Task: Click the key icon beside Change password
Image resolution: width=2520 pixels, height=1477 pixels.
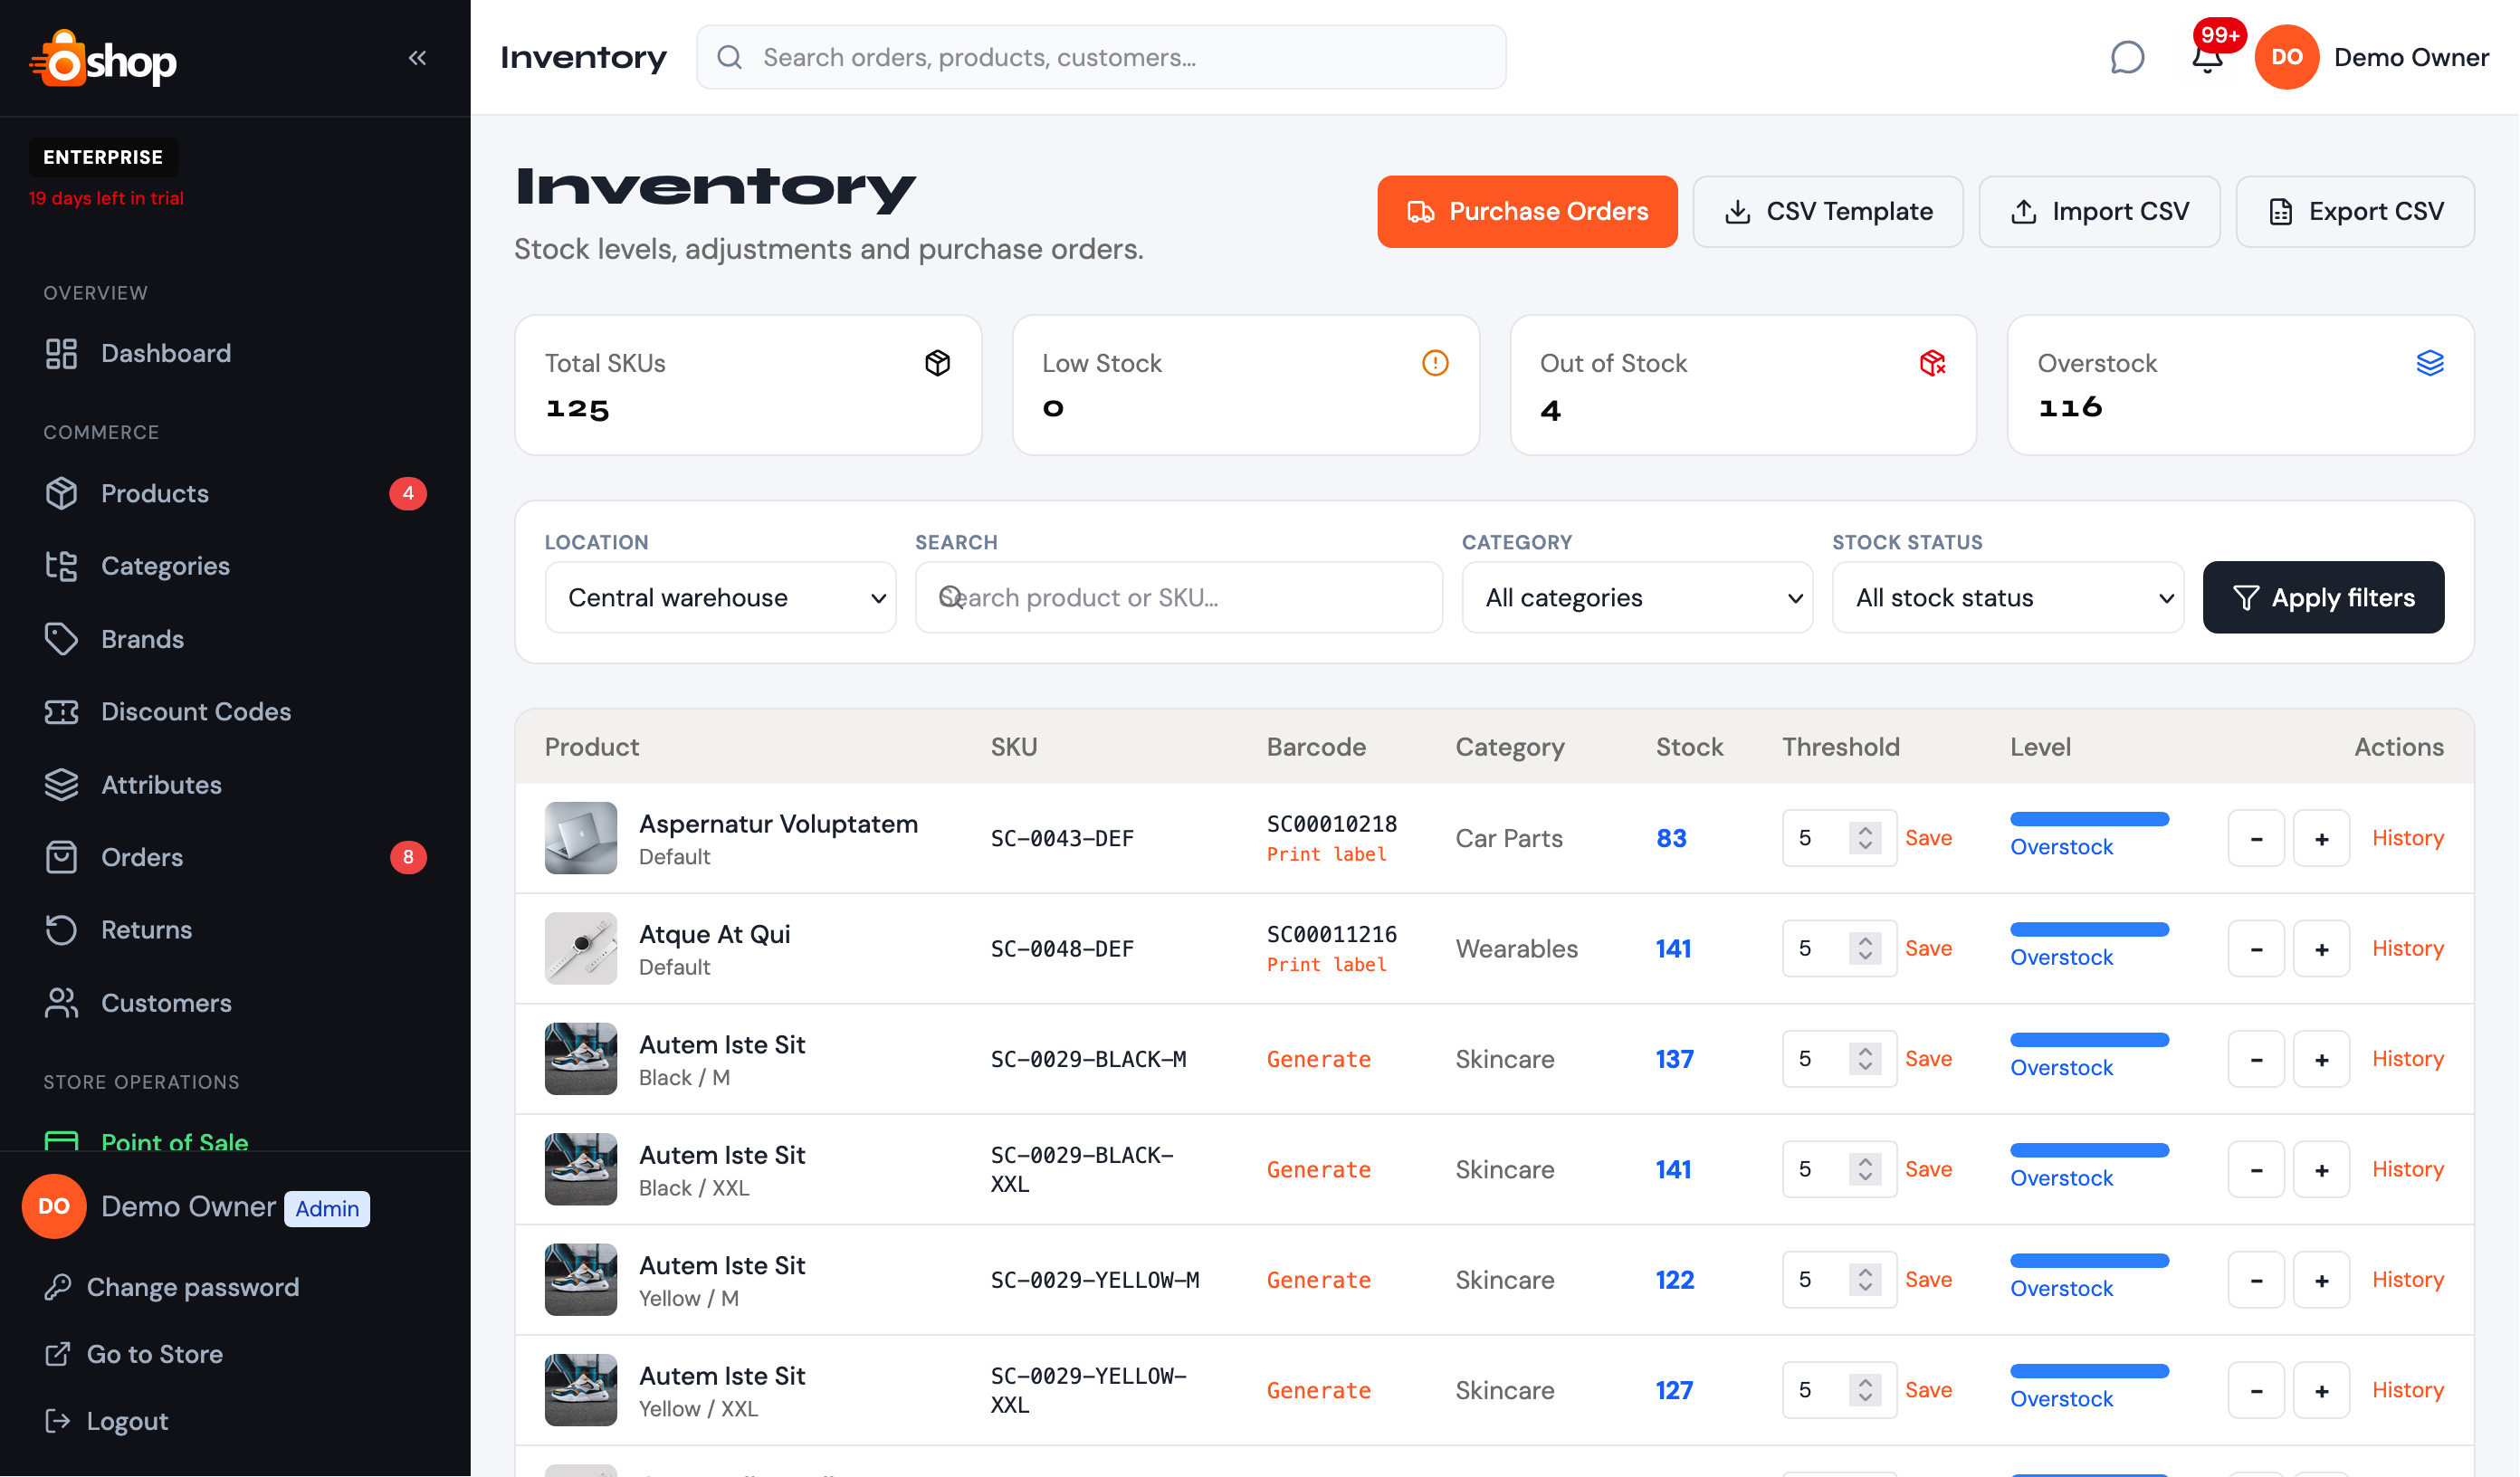Action: (x=58, y=1287)
